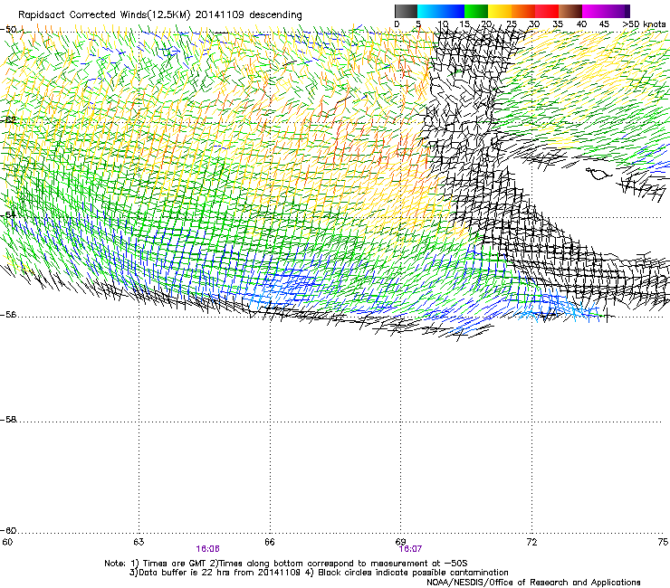
Task: Click the -54 latitude axis label
Action: coord(8,214)
